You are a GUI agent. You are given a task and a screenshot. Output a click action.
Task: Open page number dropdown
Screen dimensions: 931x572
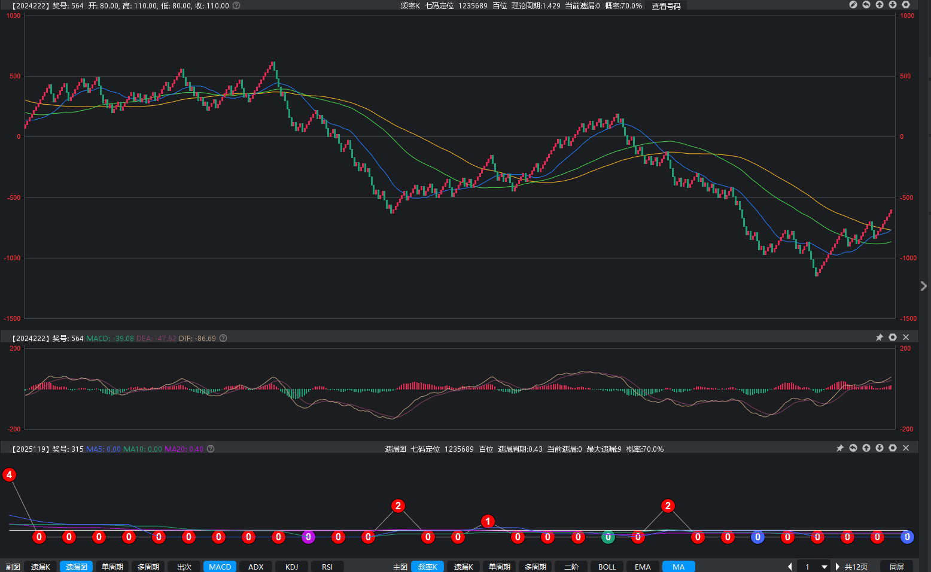[824, 567]
